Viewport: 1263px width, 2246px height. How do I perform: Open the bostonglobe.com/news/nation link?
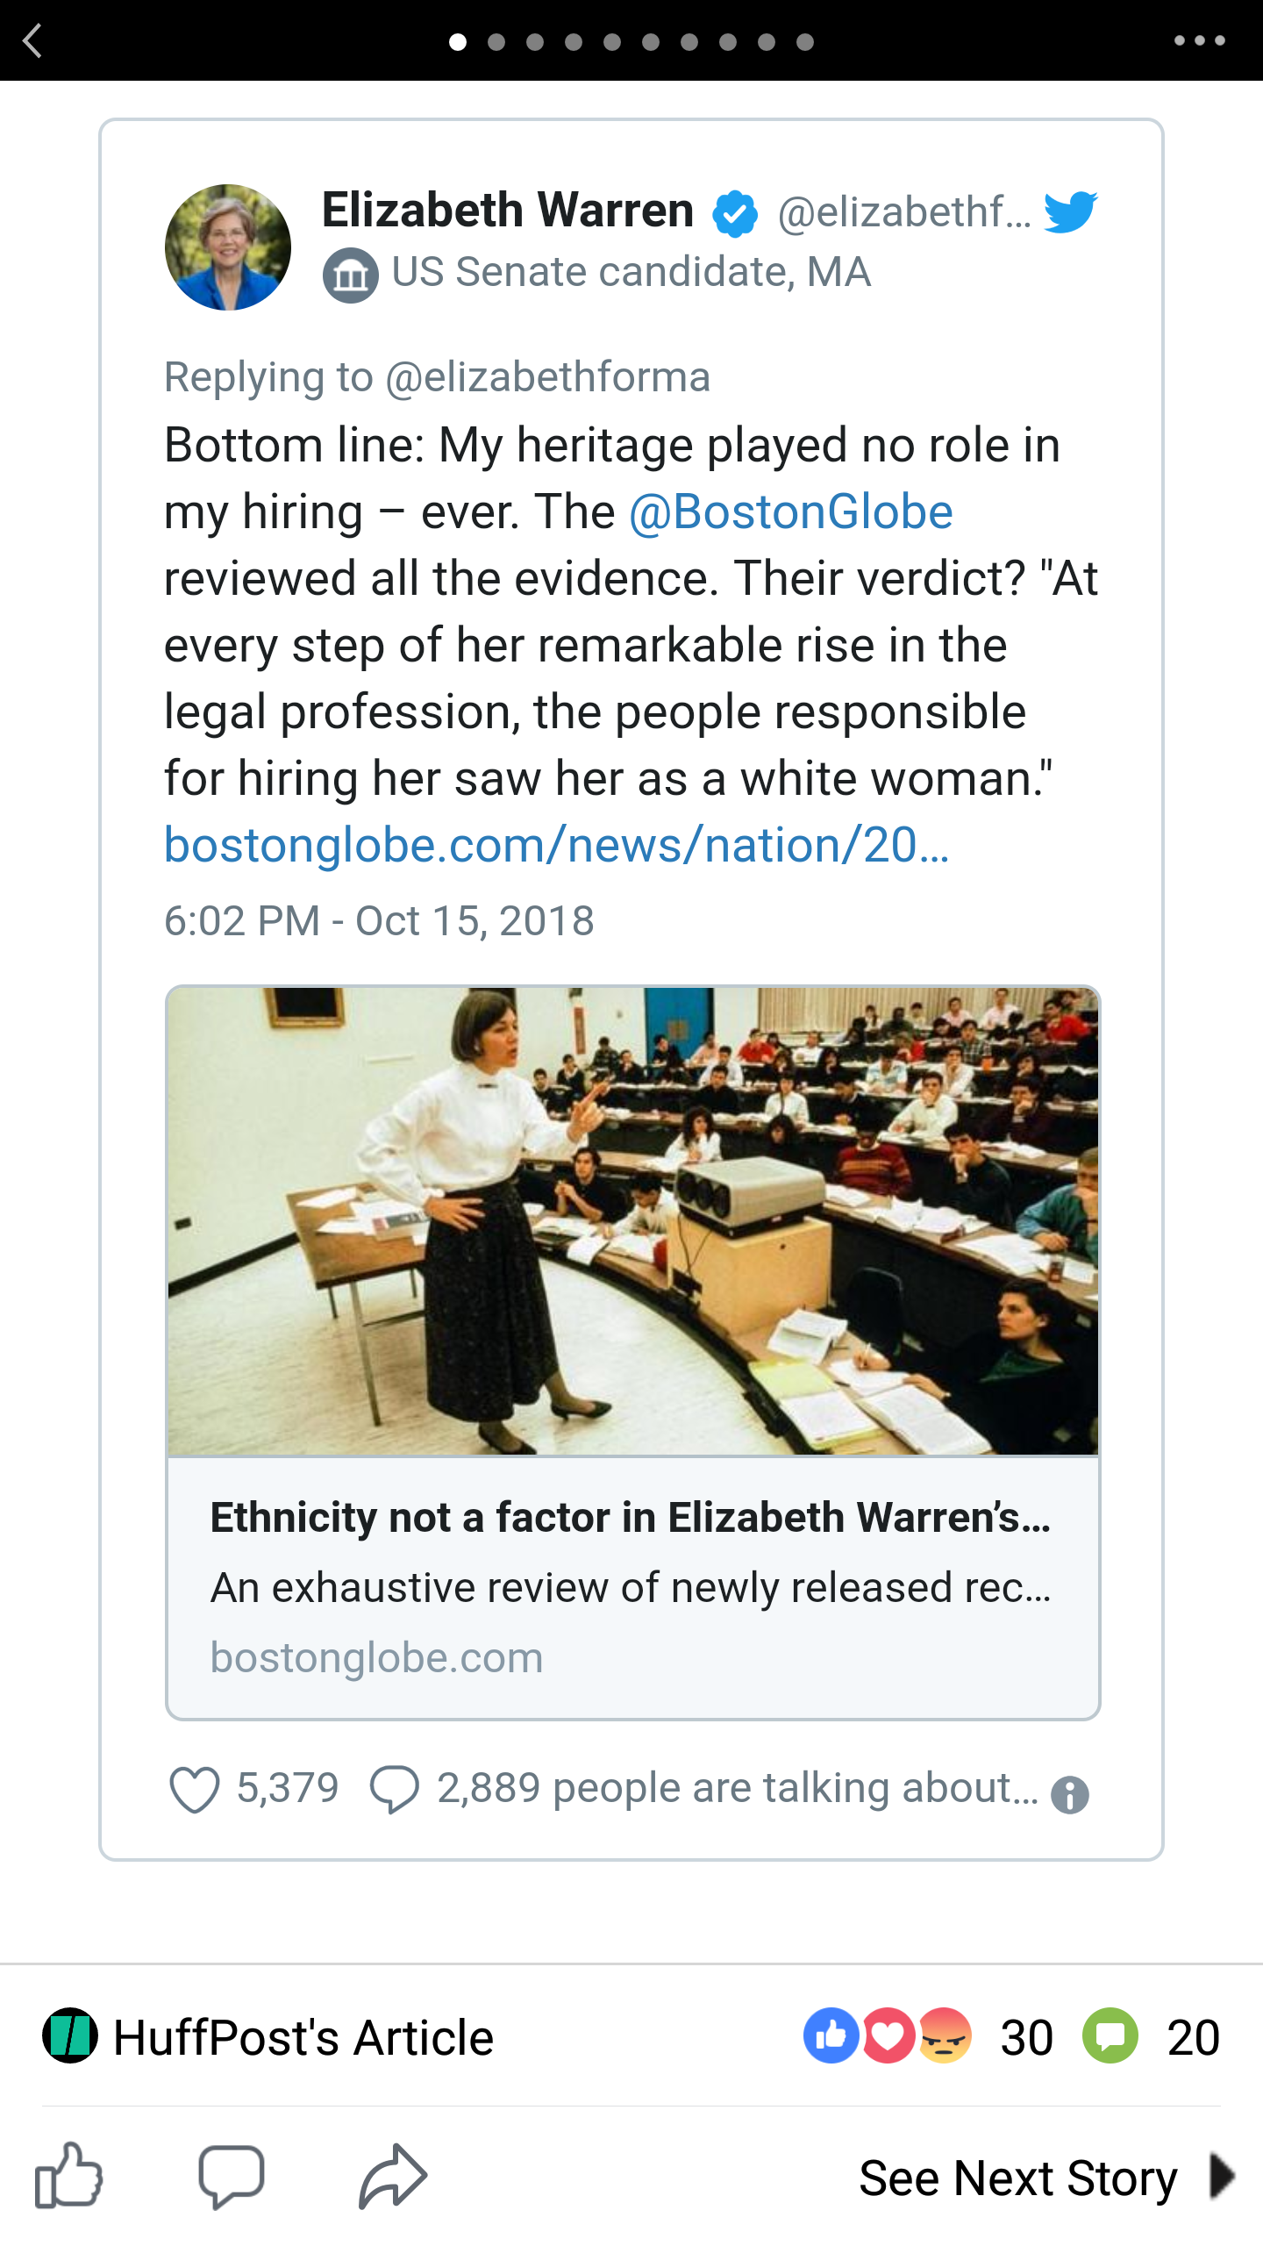pyautogui.click(x=556, y=846)
